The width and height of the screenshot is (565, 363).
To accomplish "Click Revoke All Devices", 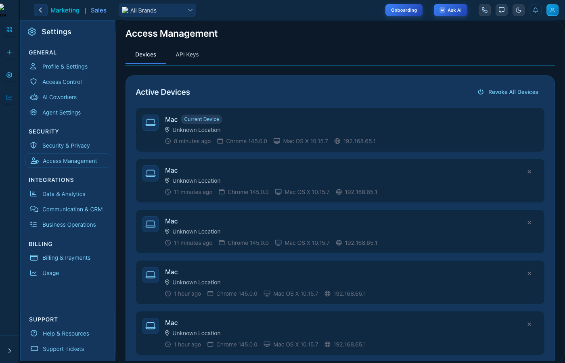I will pyautogui.click(x=508, y=92).
